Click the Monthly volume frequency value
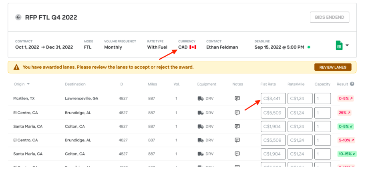Viewport: 366px width, 171px height. (x=113, y=47)
